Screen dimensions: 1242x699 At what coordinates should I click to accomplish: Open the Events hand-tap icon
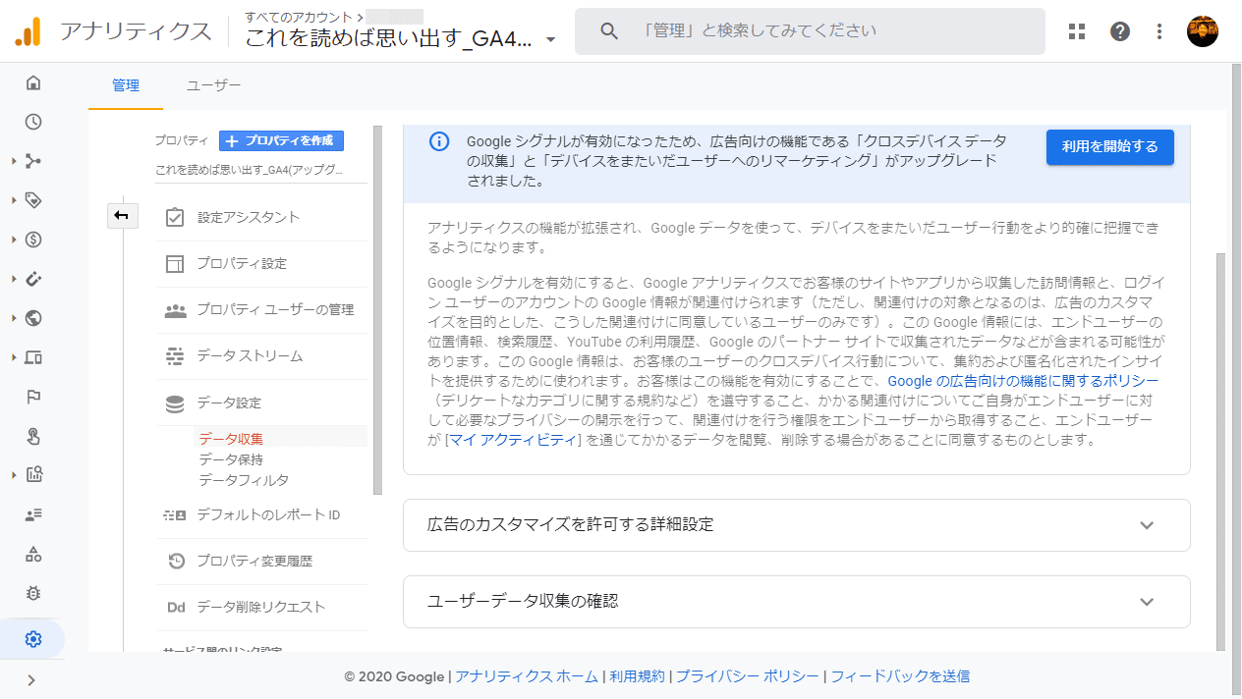point(33,436)
